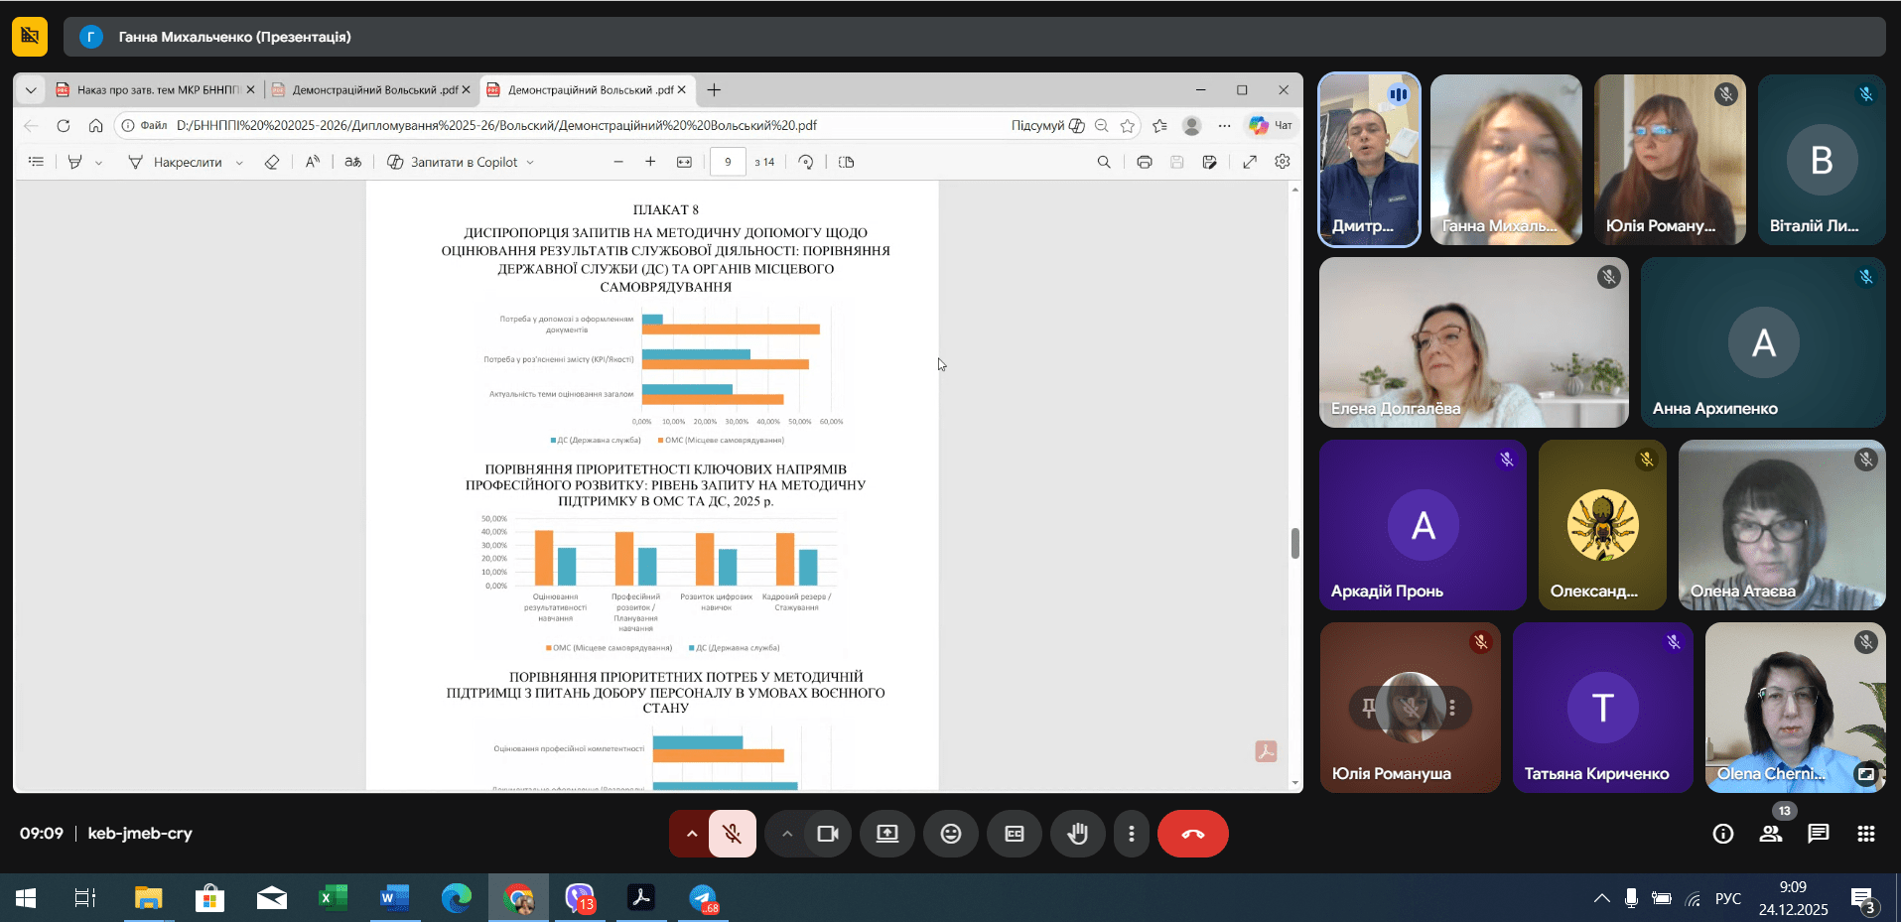Open a new browser tab

714,90
